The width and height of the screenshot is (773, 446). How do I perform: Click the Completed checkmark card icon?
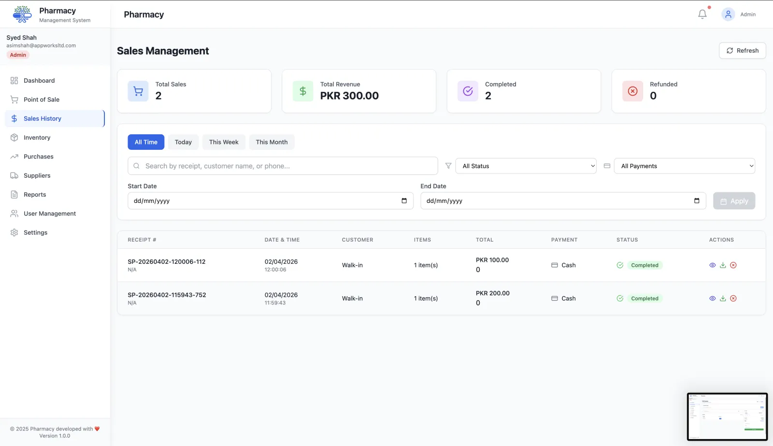(x=468, y=91)
